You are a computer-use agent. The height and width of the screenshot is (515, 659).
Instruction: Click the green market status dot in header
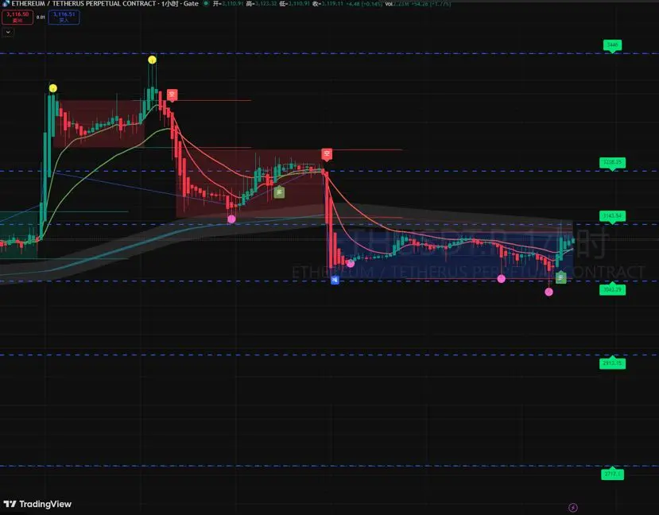206,3
